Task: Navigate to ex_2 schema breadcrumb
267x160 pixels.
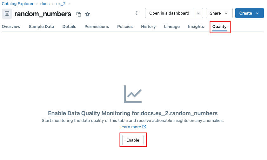Action: tap(61, 4)
